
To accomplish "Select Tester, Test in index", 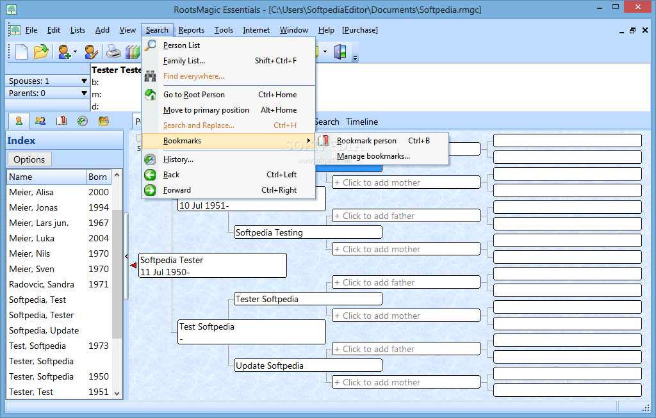I will tap(60, 392).
